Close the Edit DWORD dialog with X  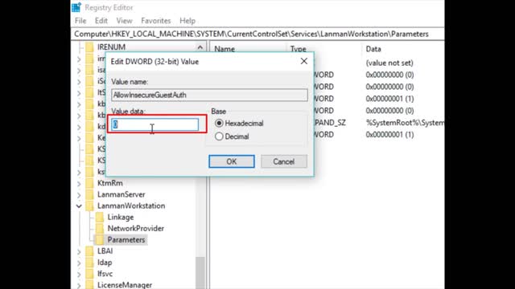pos(304,61)
